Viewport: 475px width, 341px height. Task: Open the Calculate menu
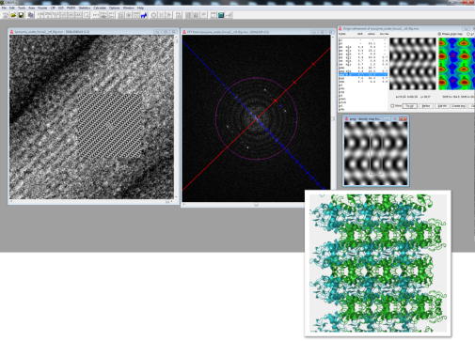pyautogui.click(x=100, y=8)
